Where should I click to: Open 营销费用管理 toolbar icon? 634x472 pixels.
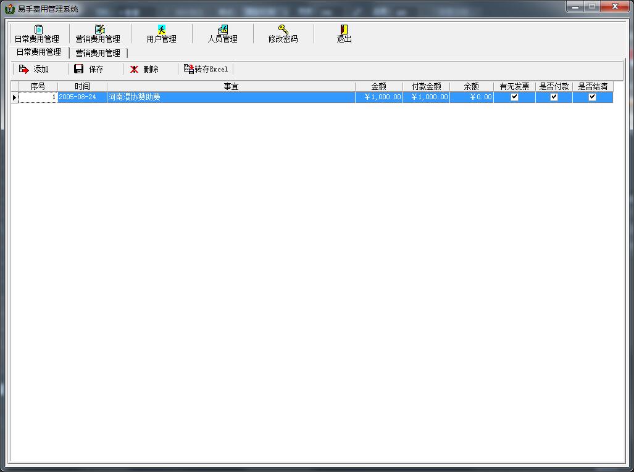point(99,29)
